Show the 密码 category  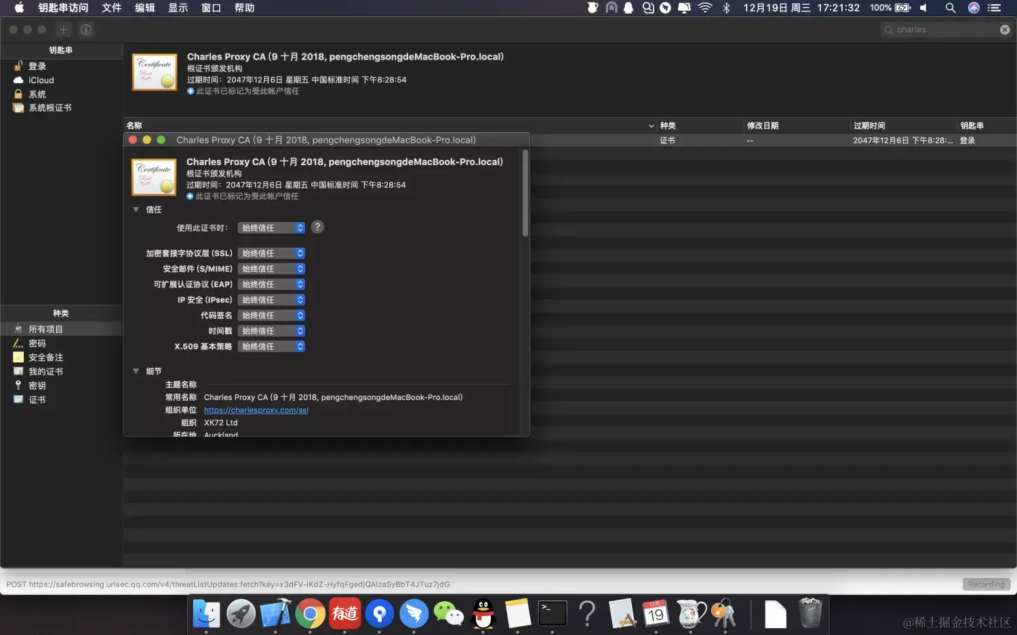pos(37,343)
